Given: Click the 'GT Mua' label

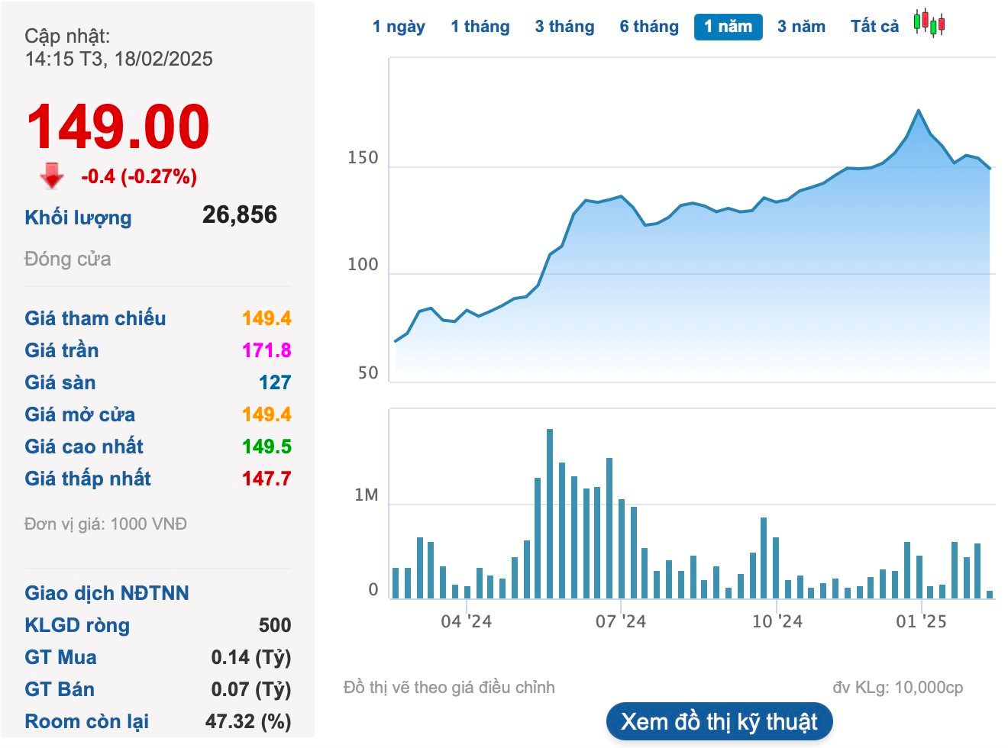Looking at the screenshot, I should tap(60, 657).
